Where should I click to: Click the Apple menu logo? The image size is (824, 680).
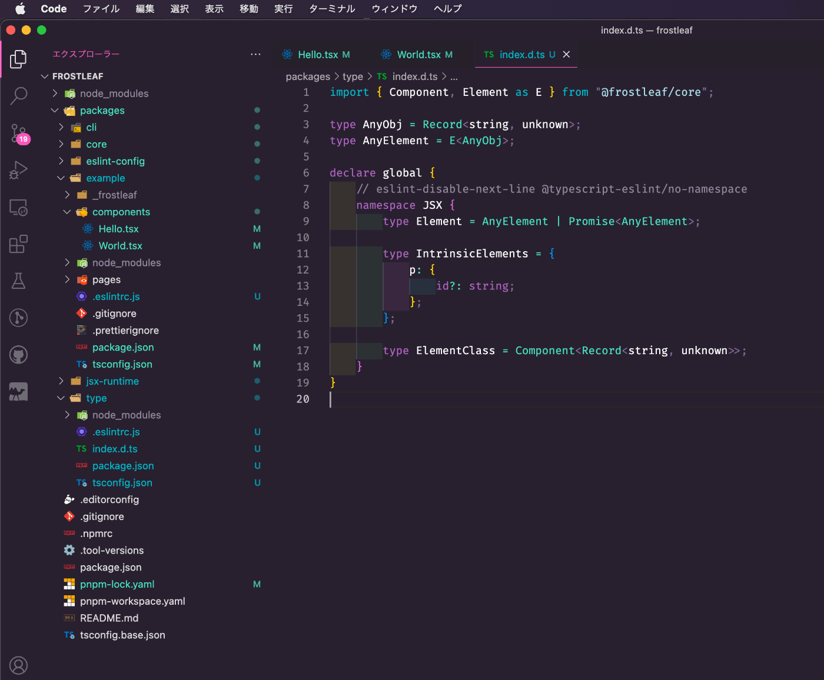pos(21,9)
